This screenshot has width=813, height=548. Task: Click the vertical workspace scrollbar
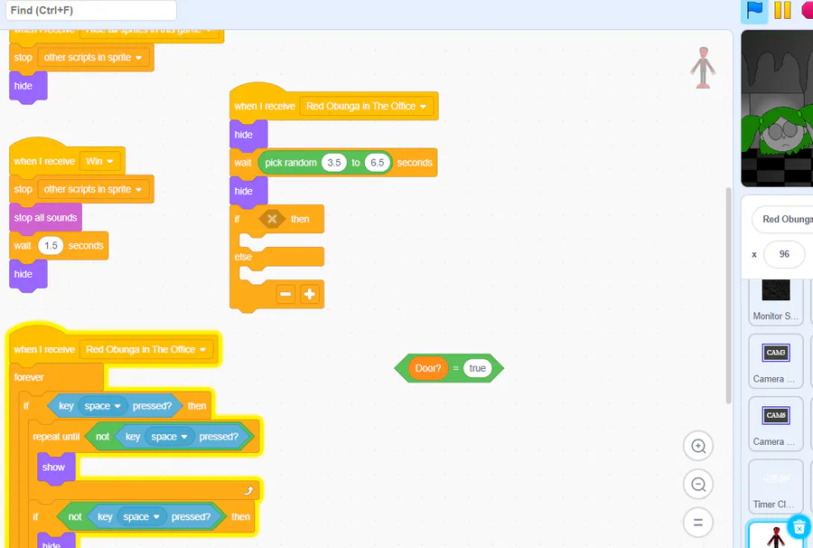[728, 296]
